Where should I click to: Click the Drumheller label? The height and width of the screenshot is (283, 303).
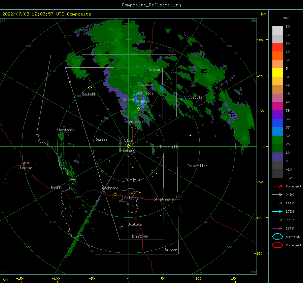pyautogui.click(x=197, y=166)
